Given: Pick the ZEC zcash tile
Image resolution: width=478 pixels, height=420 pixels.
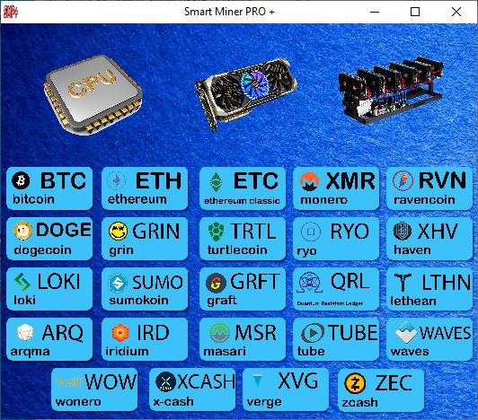Looking at the screenshot, I should point(381,389).
